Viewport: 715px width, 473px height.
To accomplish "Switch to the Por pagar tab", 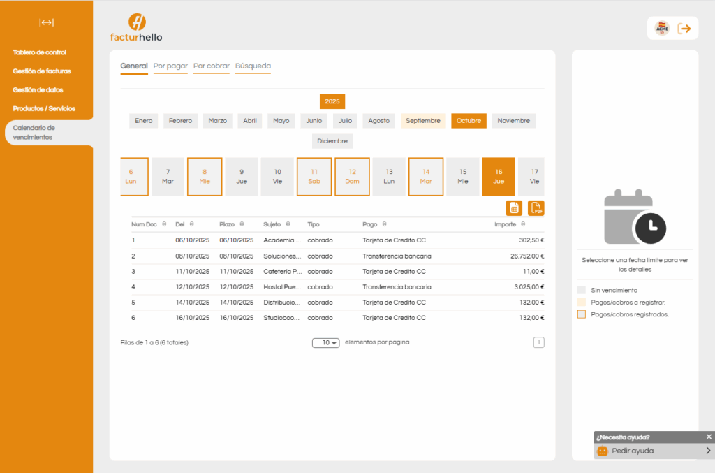I will tap(170, 66).
